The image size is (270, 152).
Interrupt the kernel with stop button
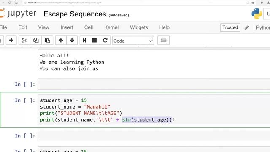pos(94,41)
